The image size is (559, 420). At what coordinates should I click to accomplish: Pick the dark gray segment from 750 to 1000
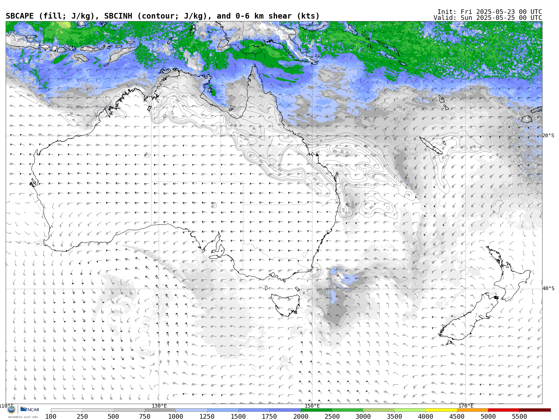[160, 410]
